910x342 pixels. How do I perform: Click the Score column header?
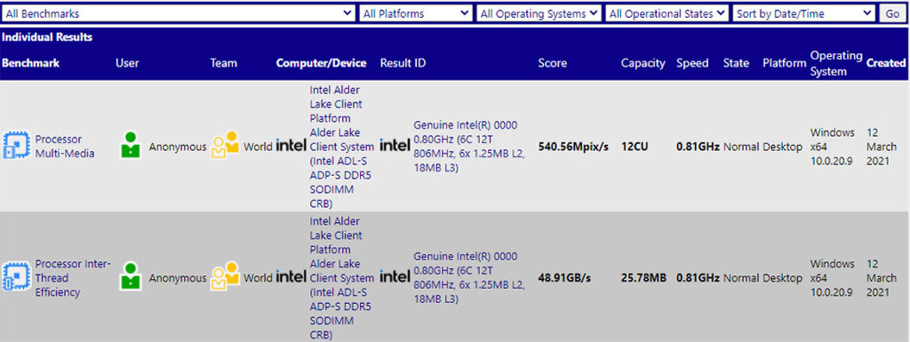coord(552,63)
